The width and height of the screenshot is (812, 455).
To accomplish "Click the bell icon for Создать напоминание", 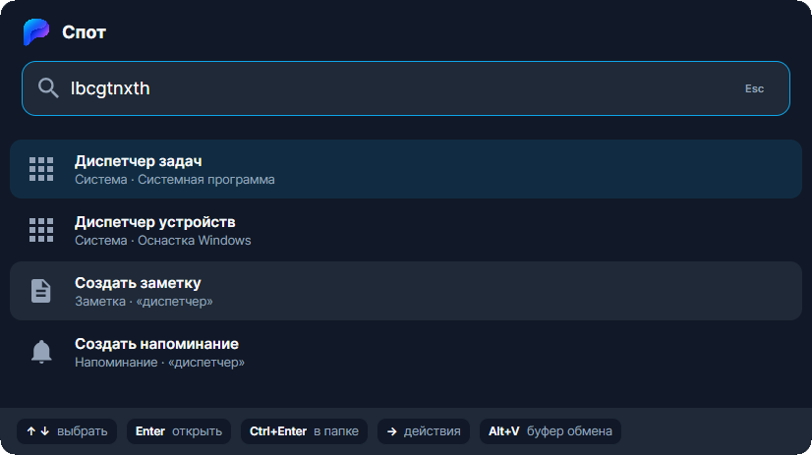I will pyautogui.click(x=41, y=352).
